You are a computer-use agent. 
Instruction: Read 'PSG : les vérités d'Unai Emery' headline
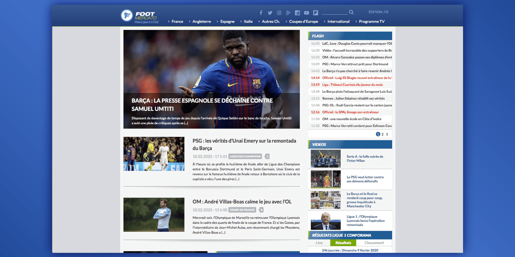(244, 145)
